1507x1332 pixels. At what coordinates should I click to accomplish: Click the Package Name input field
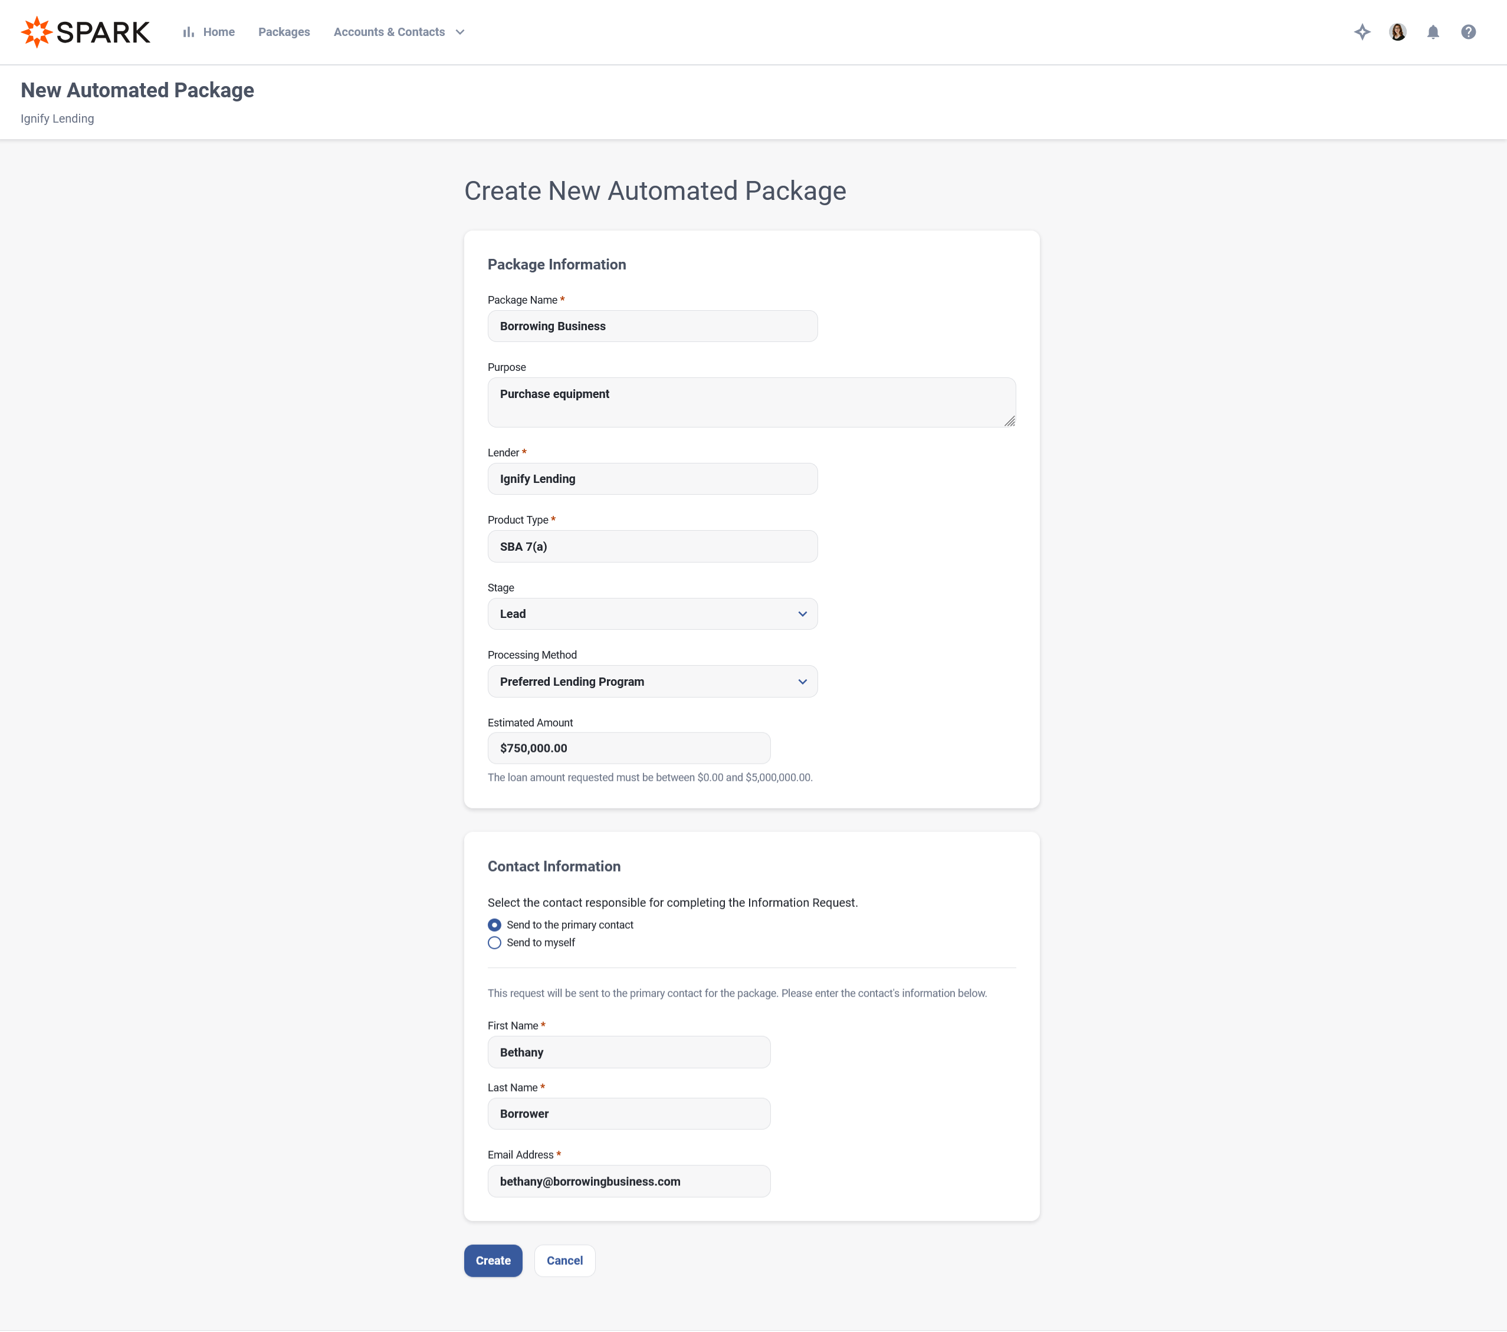pos(652,326)
